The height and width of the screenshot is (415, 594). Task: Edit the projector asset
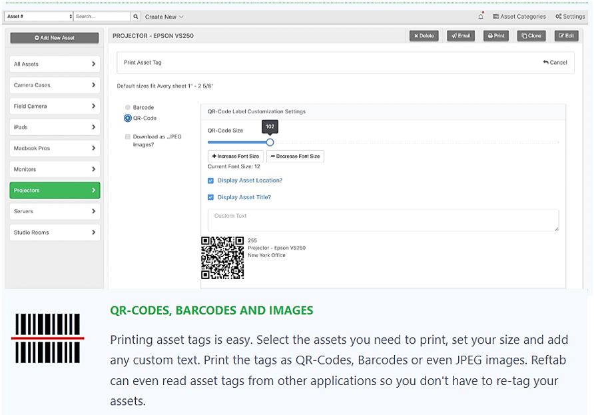[566, 36]
